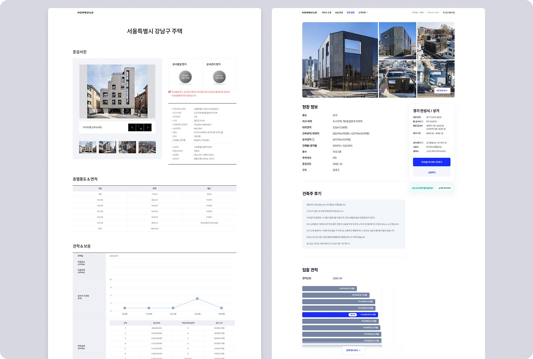533x359 pixels.
Task: Click the 공사품질 평가 round grade badge
Action: click(185, 77)
